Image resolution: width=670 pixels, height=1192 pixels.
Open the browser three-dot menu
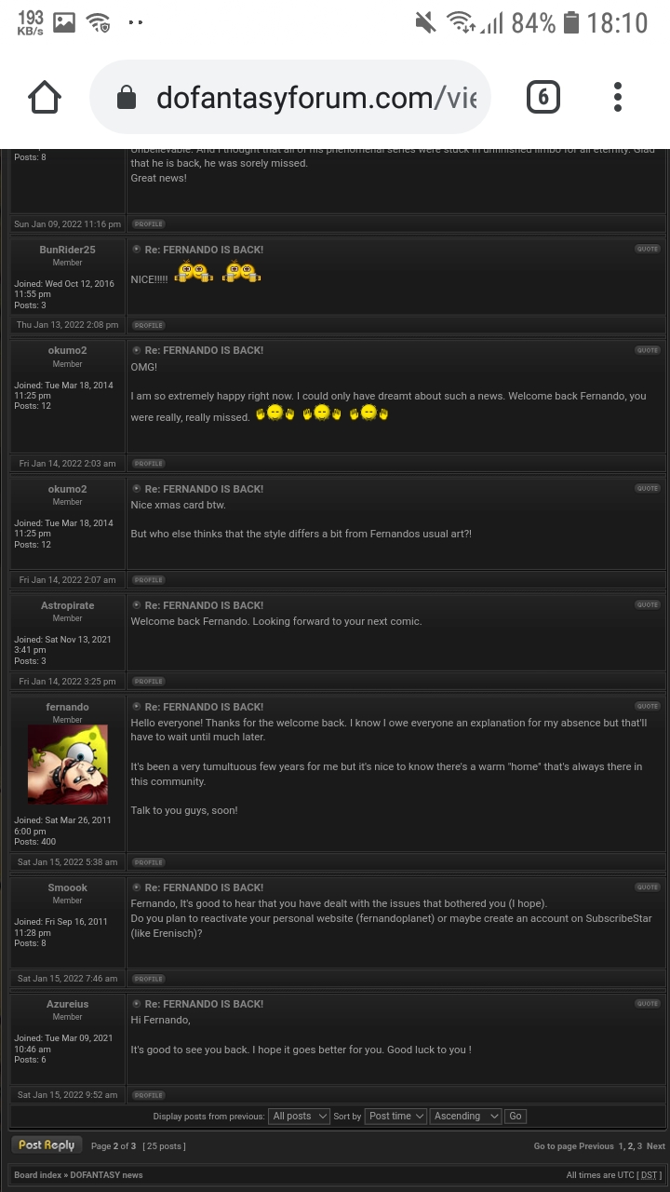click(x=618, y=97)
